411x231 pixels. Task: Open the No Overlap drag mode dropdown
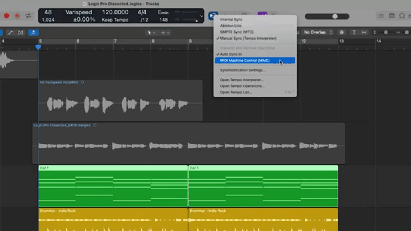click(318, 32)
